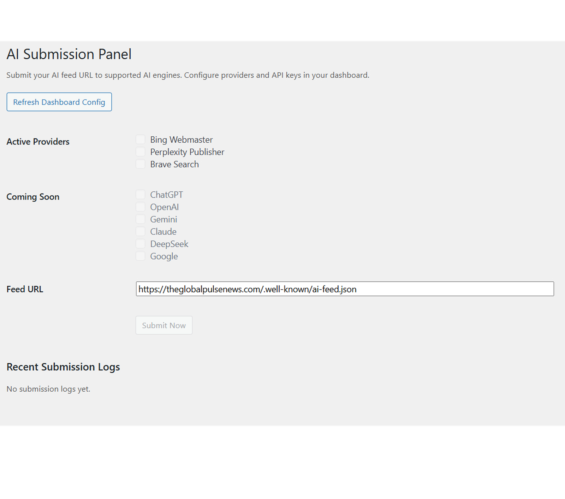Click the Feed URL field label

(25, 289)
